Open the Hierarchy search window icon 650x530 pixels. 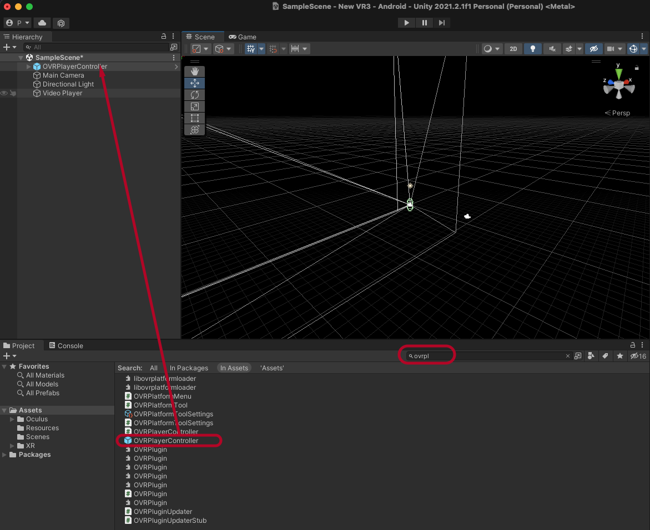pos(174,47)
